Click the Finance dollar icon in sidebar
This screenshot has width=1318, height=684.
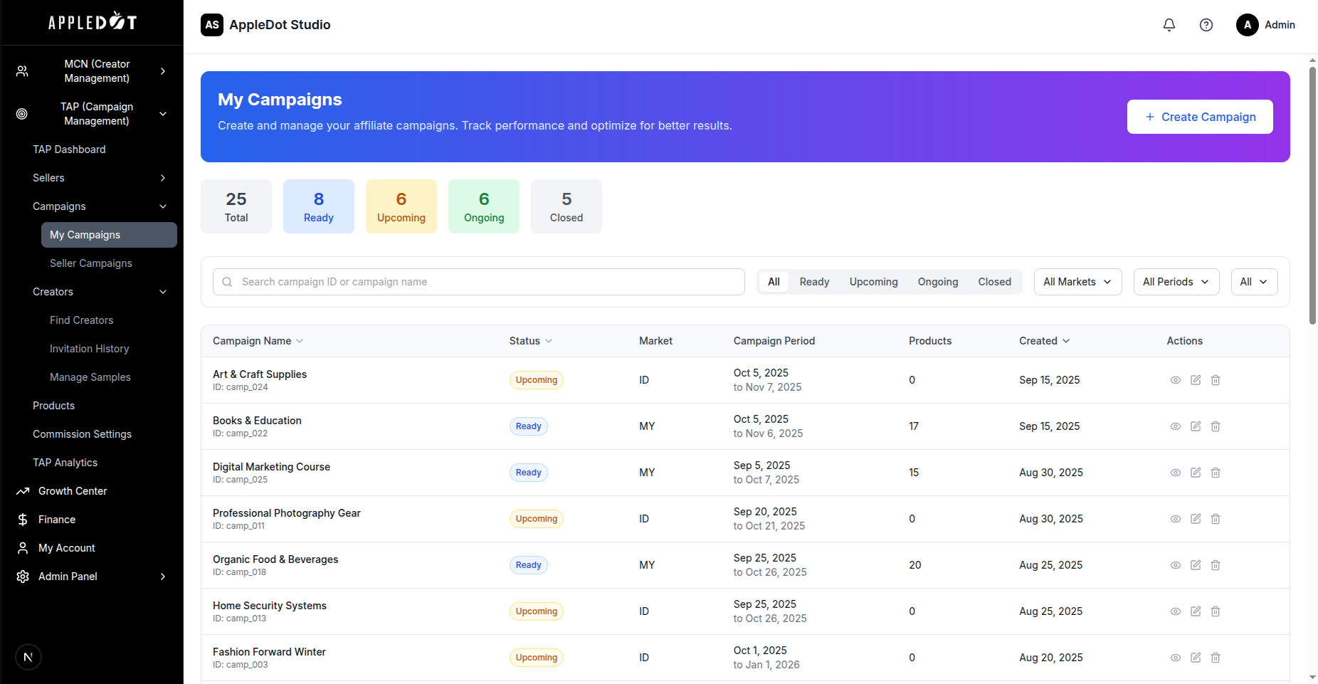23,520
